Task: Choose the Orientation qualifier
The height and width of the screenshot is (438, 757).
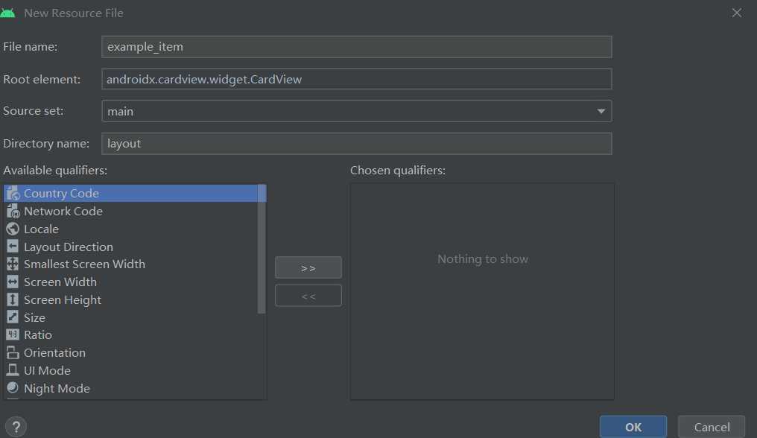Action: (x=131, y=352)
